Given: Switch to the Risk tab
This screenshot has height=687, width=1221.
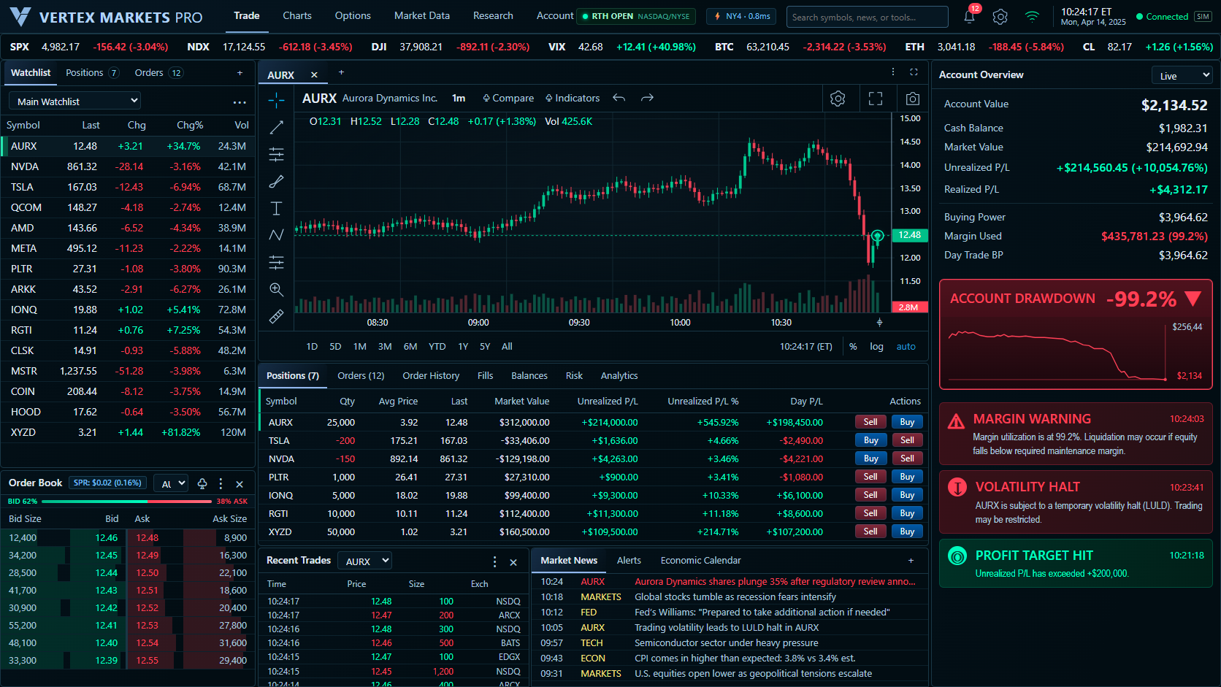Looking at the screenshot, I should pos(574,376).
